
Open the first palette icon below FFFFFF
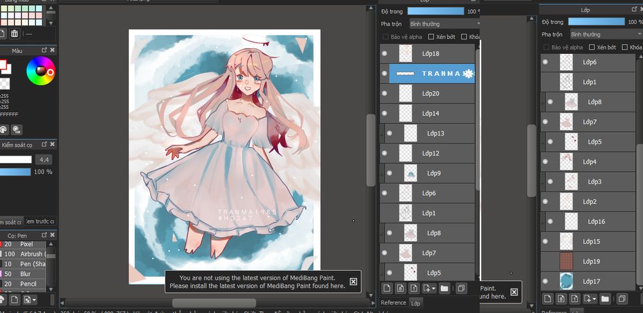pyautogui.click(x=4, y=130)
